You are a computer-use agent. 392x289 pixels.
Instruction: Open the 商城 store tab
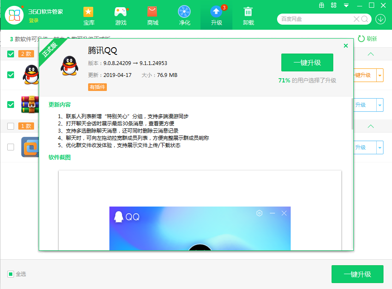click(152, 16)
